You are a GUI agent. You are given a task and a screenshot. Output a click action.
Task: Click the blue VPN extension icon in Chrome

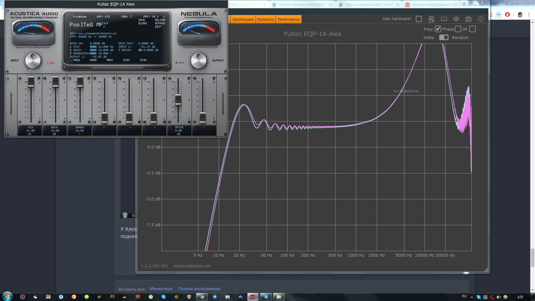pos(498,14)
